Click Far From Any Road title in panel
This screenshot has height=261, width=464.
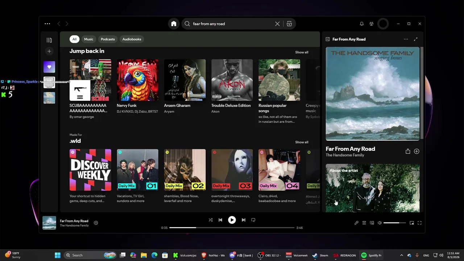350,149
